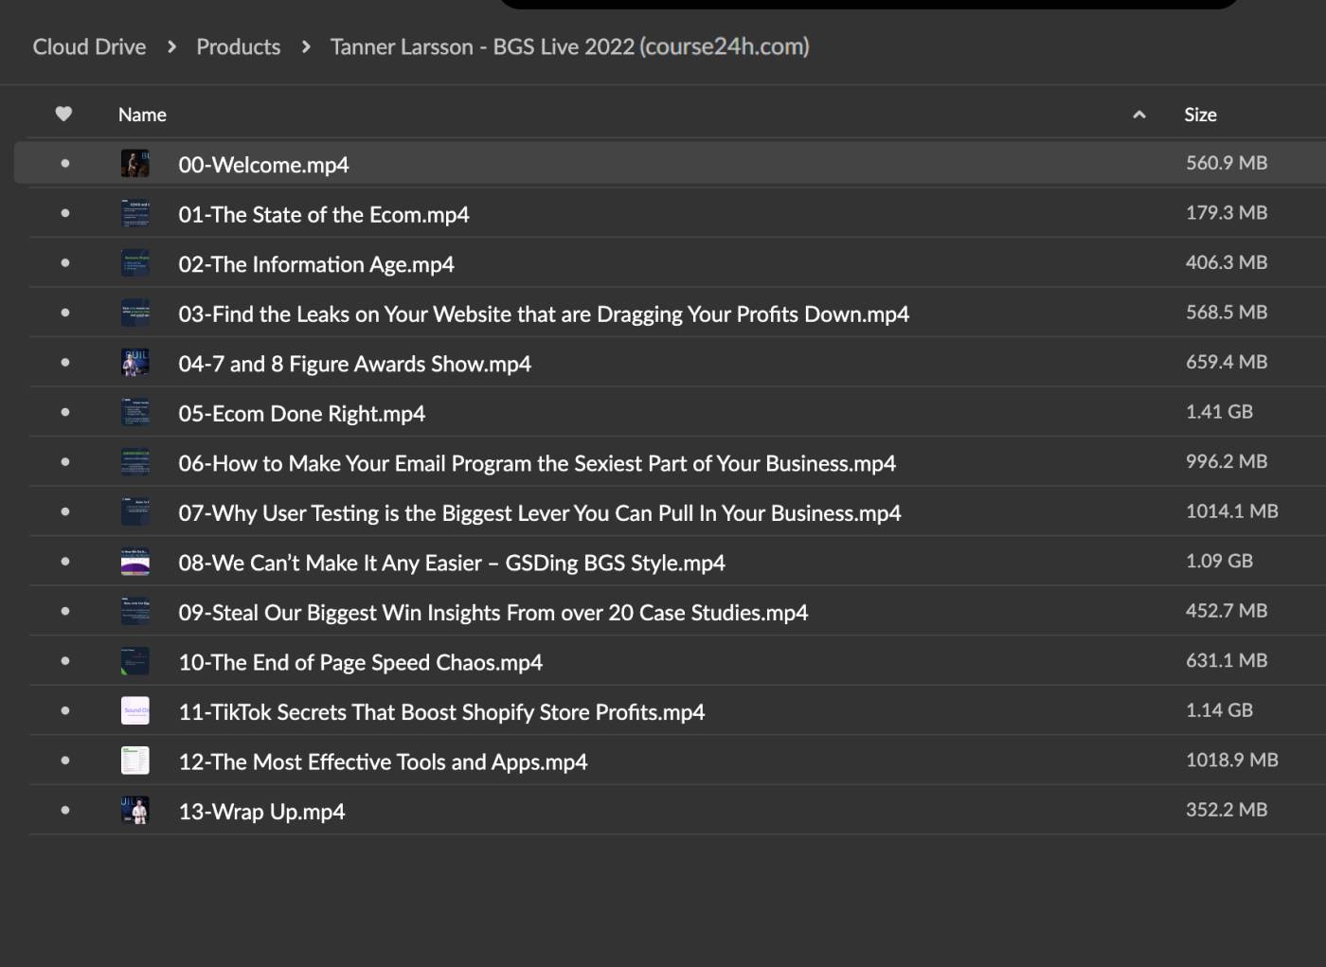This screenshot has width=1326, height=967.
Task: Sort files by the Size column header
Action: (x=1200, y=115)
